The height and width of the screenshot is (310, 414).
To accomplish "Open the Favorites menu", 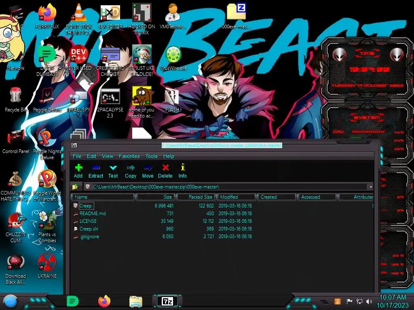I will [x=129, y=156].
